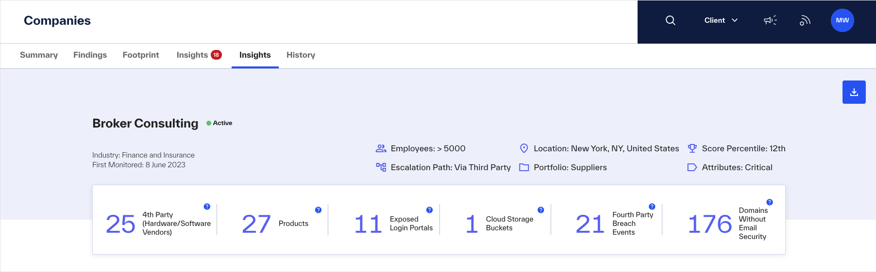
Task: Click 'Domains Without Email Security' label
Action: click(x=753, y=224)
